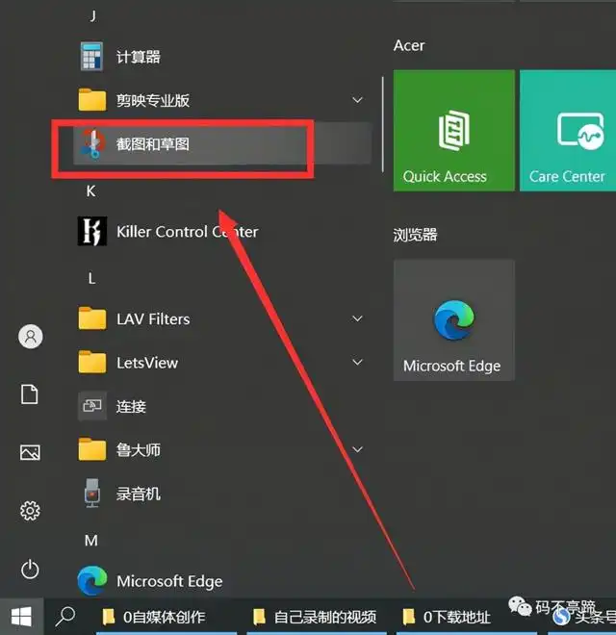Expand the LetsView chevron
The width and height of the screenshot is (616, 635).
pyautogui.click(x=357, y=362)
